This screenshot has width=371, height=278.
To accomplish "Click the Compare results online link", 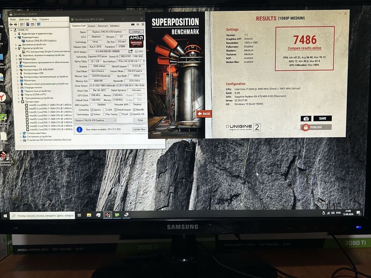I will point(305,48).
